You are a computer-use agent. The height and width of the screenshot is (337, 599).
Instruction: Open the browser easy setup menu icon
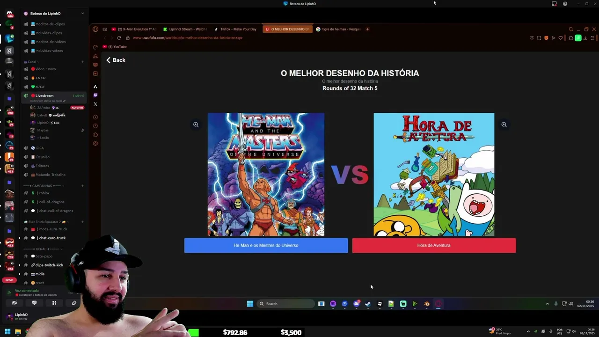[593, 38]
